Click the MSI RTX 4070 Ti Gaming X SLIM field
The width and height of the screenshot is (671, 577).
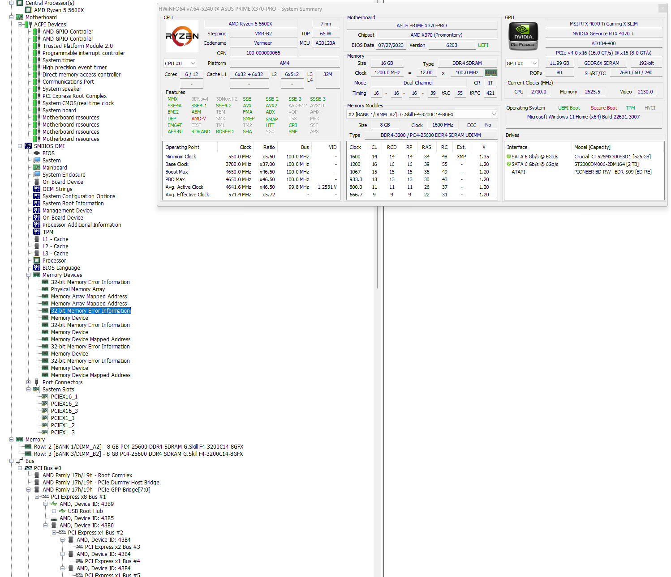[x=603, y=24]
